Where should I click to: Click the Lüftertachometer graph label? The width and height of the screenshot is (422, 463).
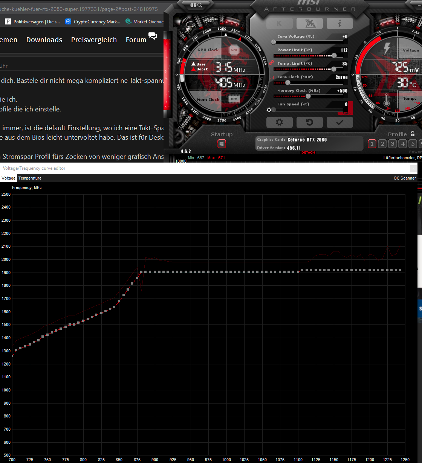coord(402,158)
